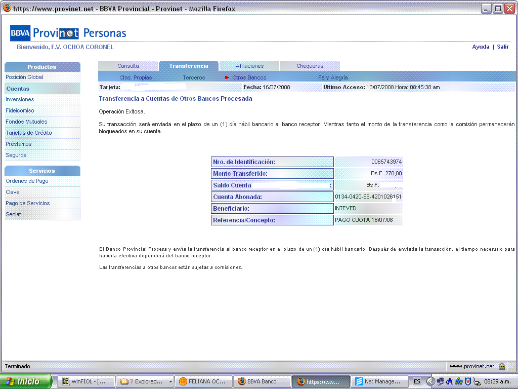Image resolution: width=518 pixels, height=389 pixels.
Task: Select Terceros sub-tab
Action: click(x=194, y=77)
